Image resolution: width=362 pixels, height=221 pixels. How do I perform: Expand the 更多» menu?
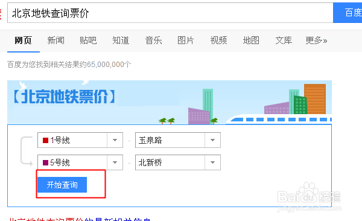tap(316, 40)
